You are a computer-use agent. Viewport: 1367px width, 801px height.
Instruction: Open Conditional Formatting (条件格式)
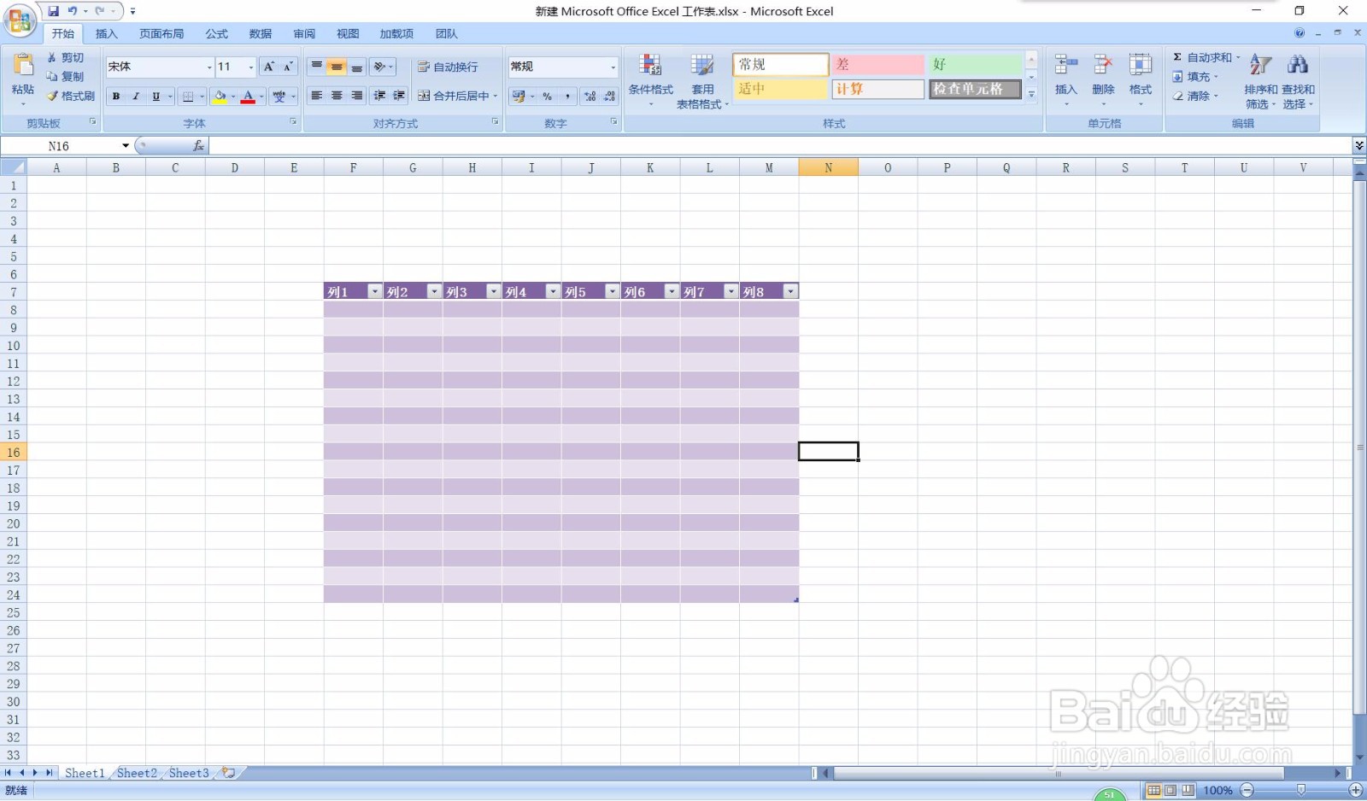tap(651, 79)
